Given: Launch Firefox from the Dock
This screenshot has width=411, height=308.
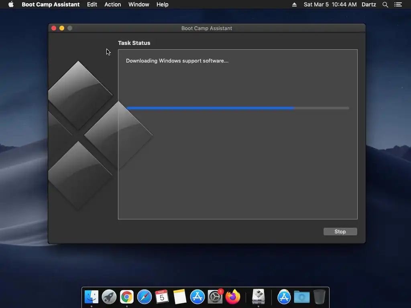Looking at the screenshot, I should coord(233,297).
